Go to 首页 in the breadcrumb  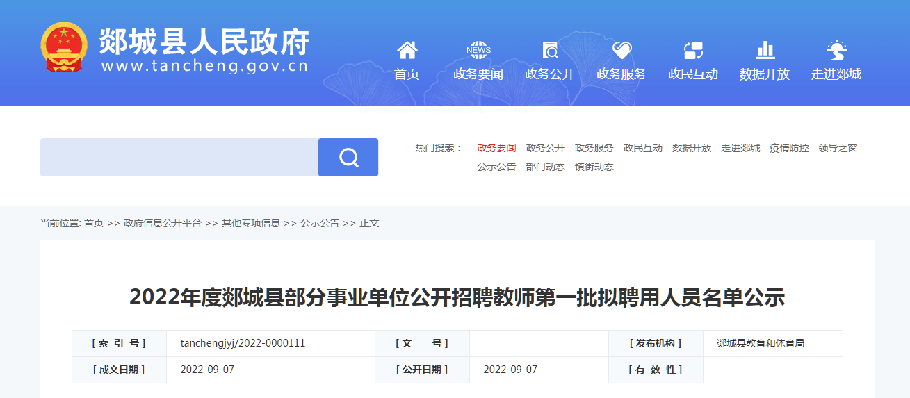click(94, 223)
